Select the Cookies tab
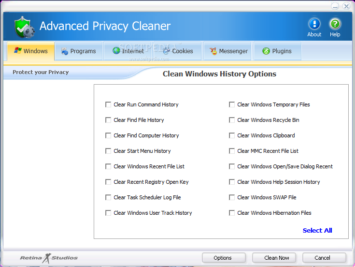Viewport: 355px width, 267px height. [178, 51]
